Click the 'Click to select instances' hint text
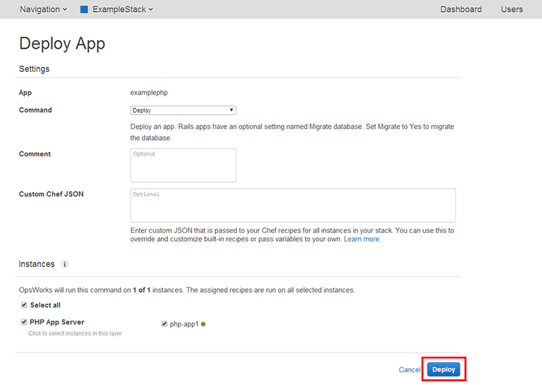 coord(75,334)
